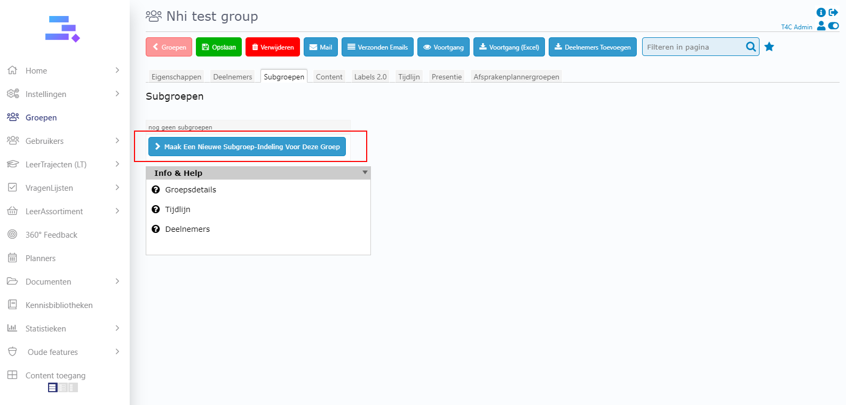Image resolution: width=846 pixels, height=405 pixels.
Task: Expand the Statistieken submenu arrow
Action: pos(117,328)
